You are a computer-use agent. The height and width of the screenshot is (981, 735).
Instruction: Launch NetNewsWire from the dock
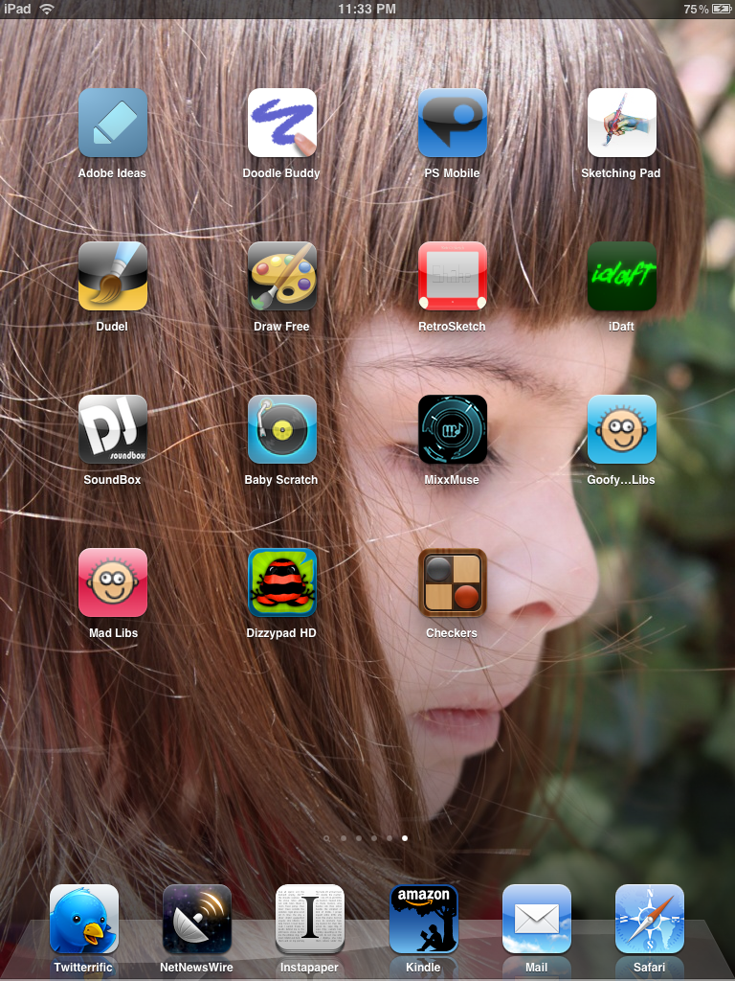(197, 919)
